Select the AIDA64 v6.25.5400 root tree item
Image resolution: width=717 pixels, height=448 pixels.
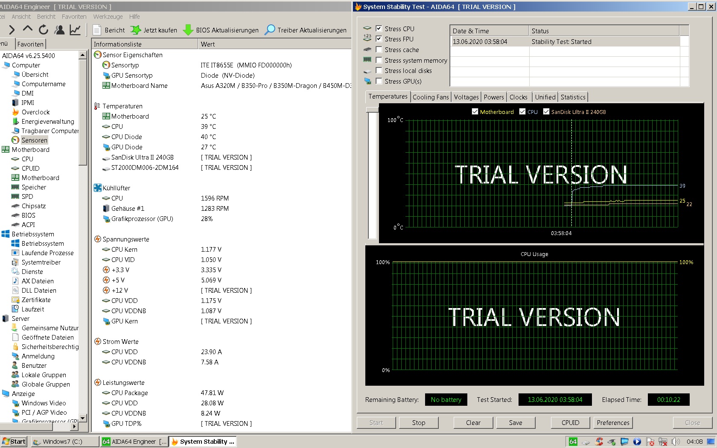[x=28, y=55]
